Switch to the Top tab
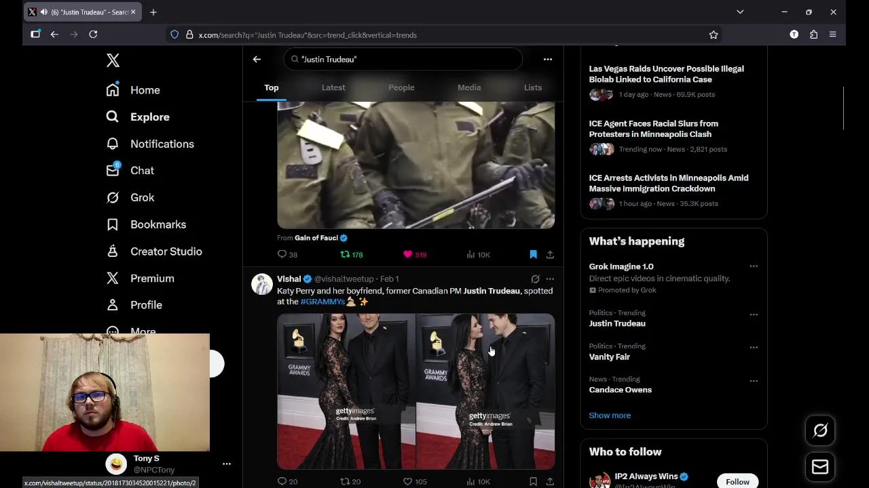This screenshot has width=869, height=488. [272, 87]
